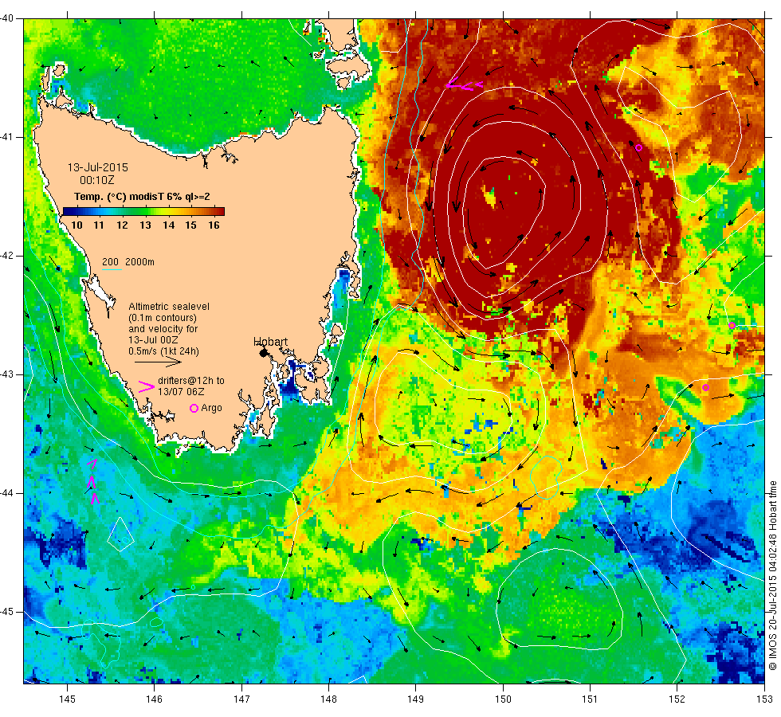Viewport: 781px width, 717px height.
Task: Click the northernmost Argo float circle near 41°S
Action: point(638,148)
